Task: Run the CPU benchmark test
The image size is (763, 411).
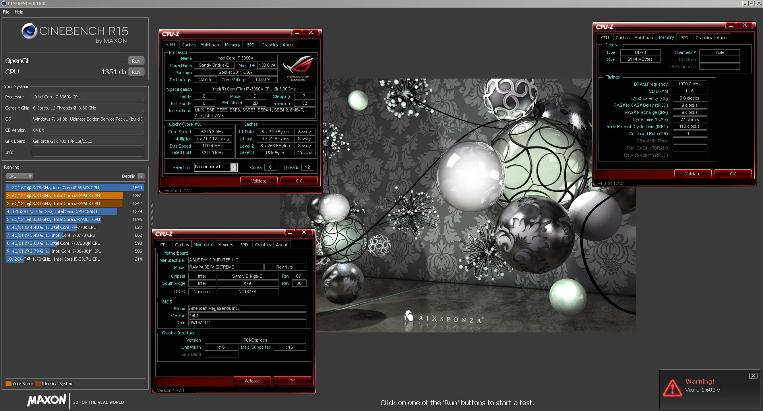Action: pyautogui.click(x=136, y=72)
